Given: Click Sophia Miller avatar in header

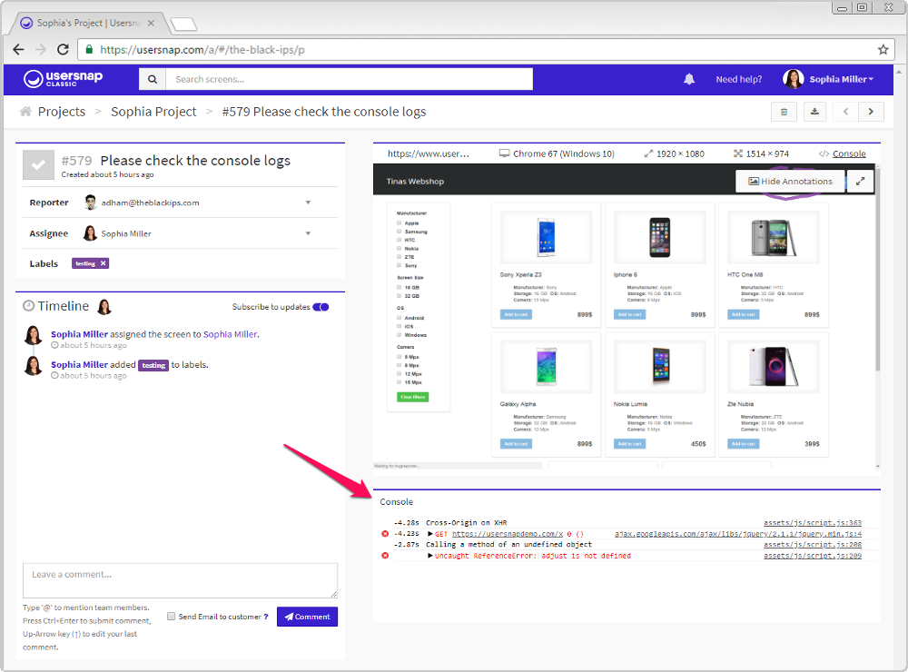Looking at the screenshot, I should click(x=793, y=79).
